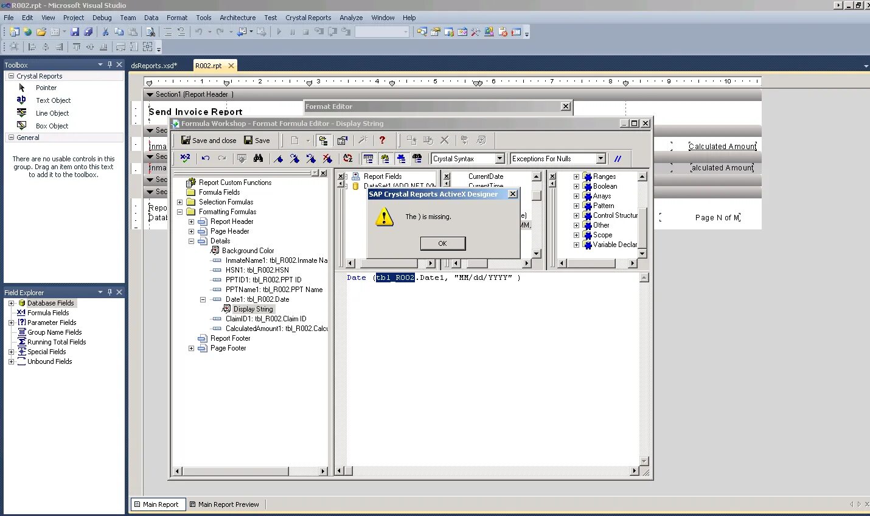Select Background Color formatting formula

[x=248, y=251]
